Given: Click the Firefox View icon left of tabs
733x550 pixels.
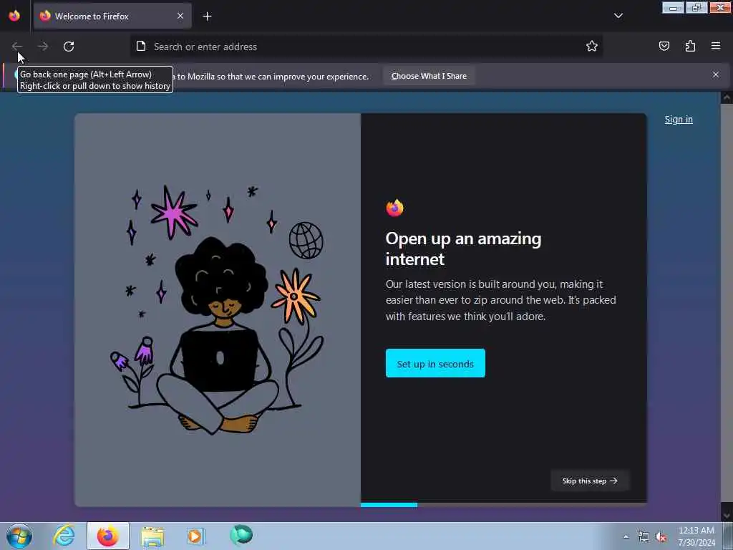Looking at the screenshot, I should coord(14,16).
